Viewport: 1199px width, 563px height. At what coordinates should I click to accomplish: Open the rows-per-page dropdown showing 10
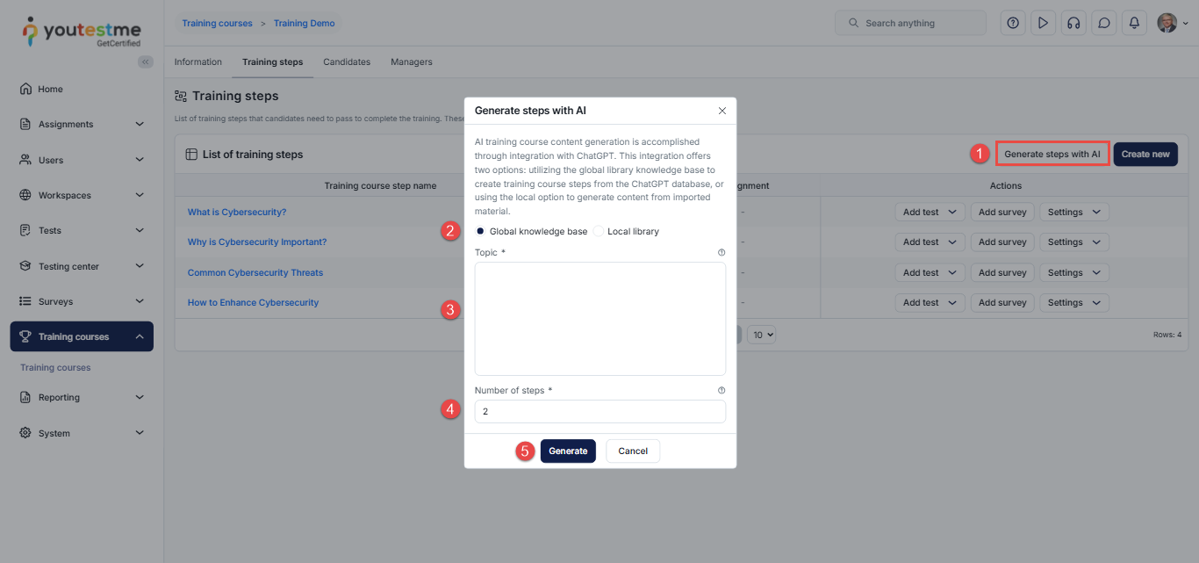pos(761,335)
